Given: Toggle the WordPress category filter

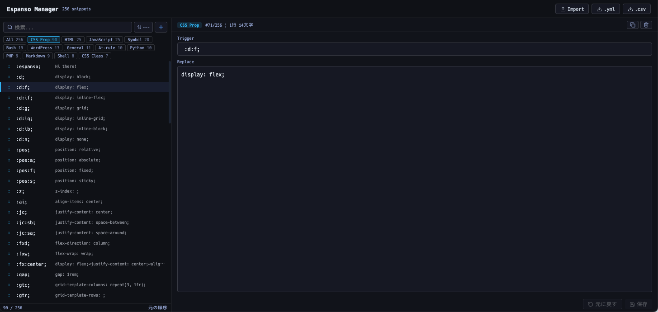Looking at the screenshot, I should [x=45, y=48].
